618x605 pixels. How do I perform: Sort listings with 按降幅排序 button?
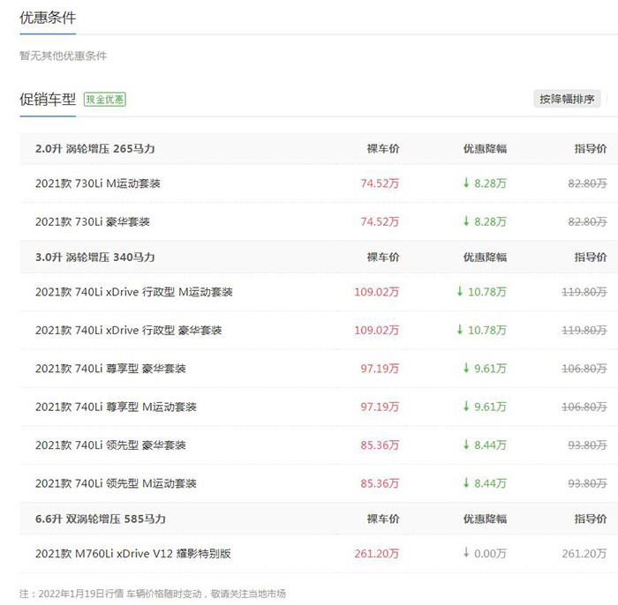[567, 99]
